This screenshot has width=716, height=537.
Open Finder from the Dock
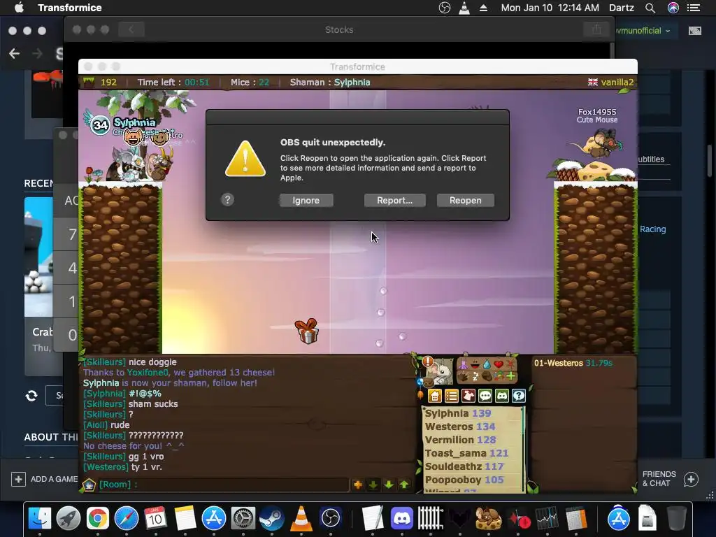[40, 518]
